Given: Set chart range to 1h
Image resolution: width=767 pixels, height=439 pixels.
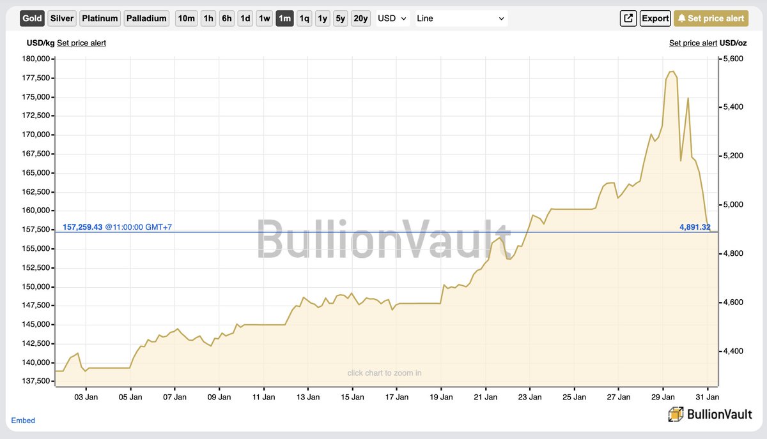Looking at the screenshot, I should click(x=208, y=19).
